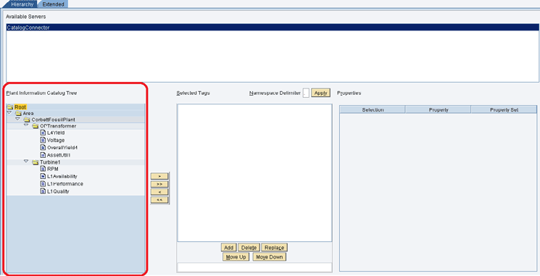The height and width of the screenshot is (276, 540).
Task: Click the OverallYield4 tag document icon
Action: click(43, 147)
